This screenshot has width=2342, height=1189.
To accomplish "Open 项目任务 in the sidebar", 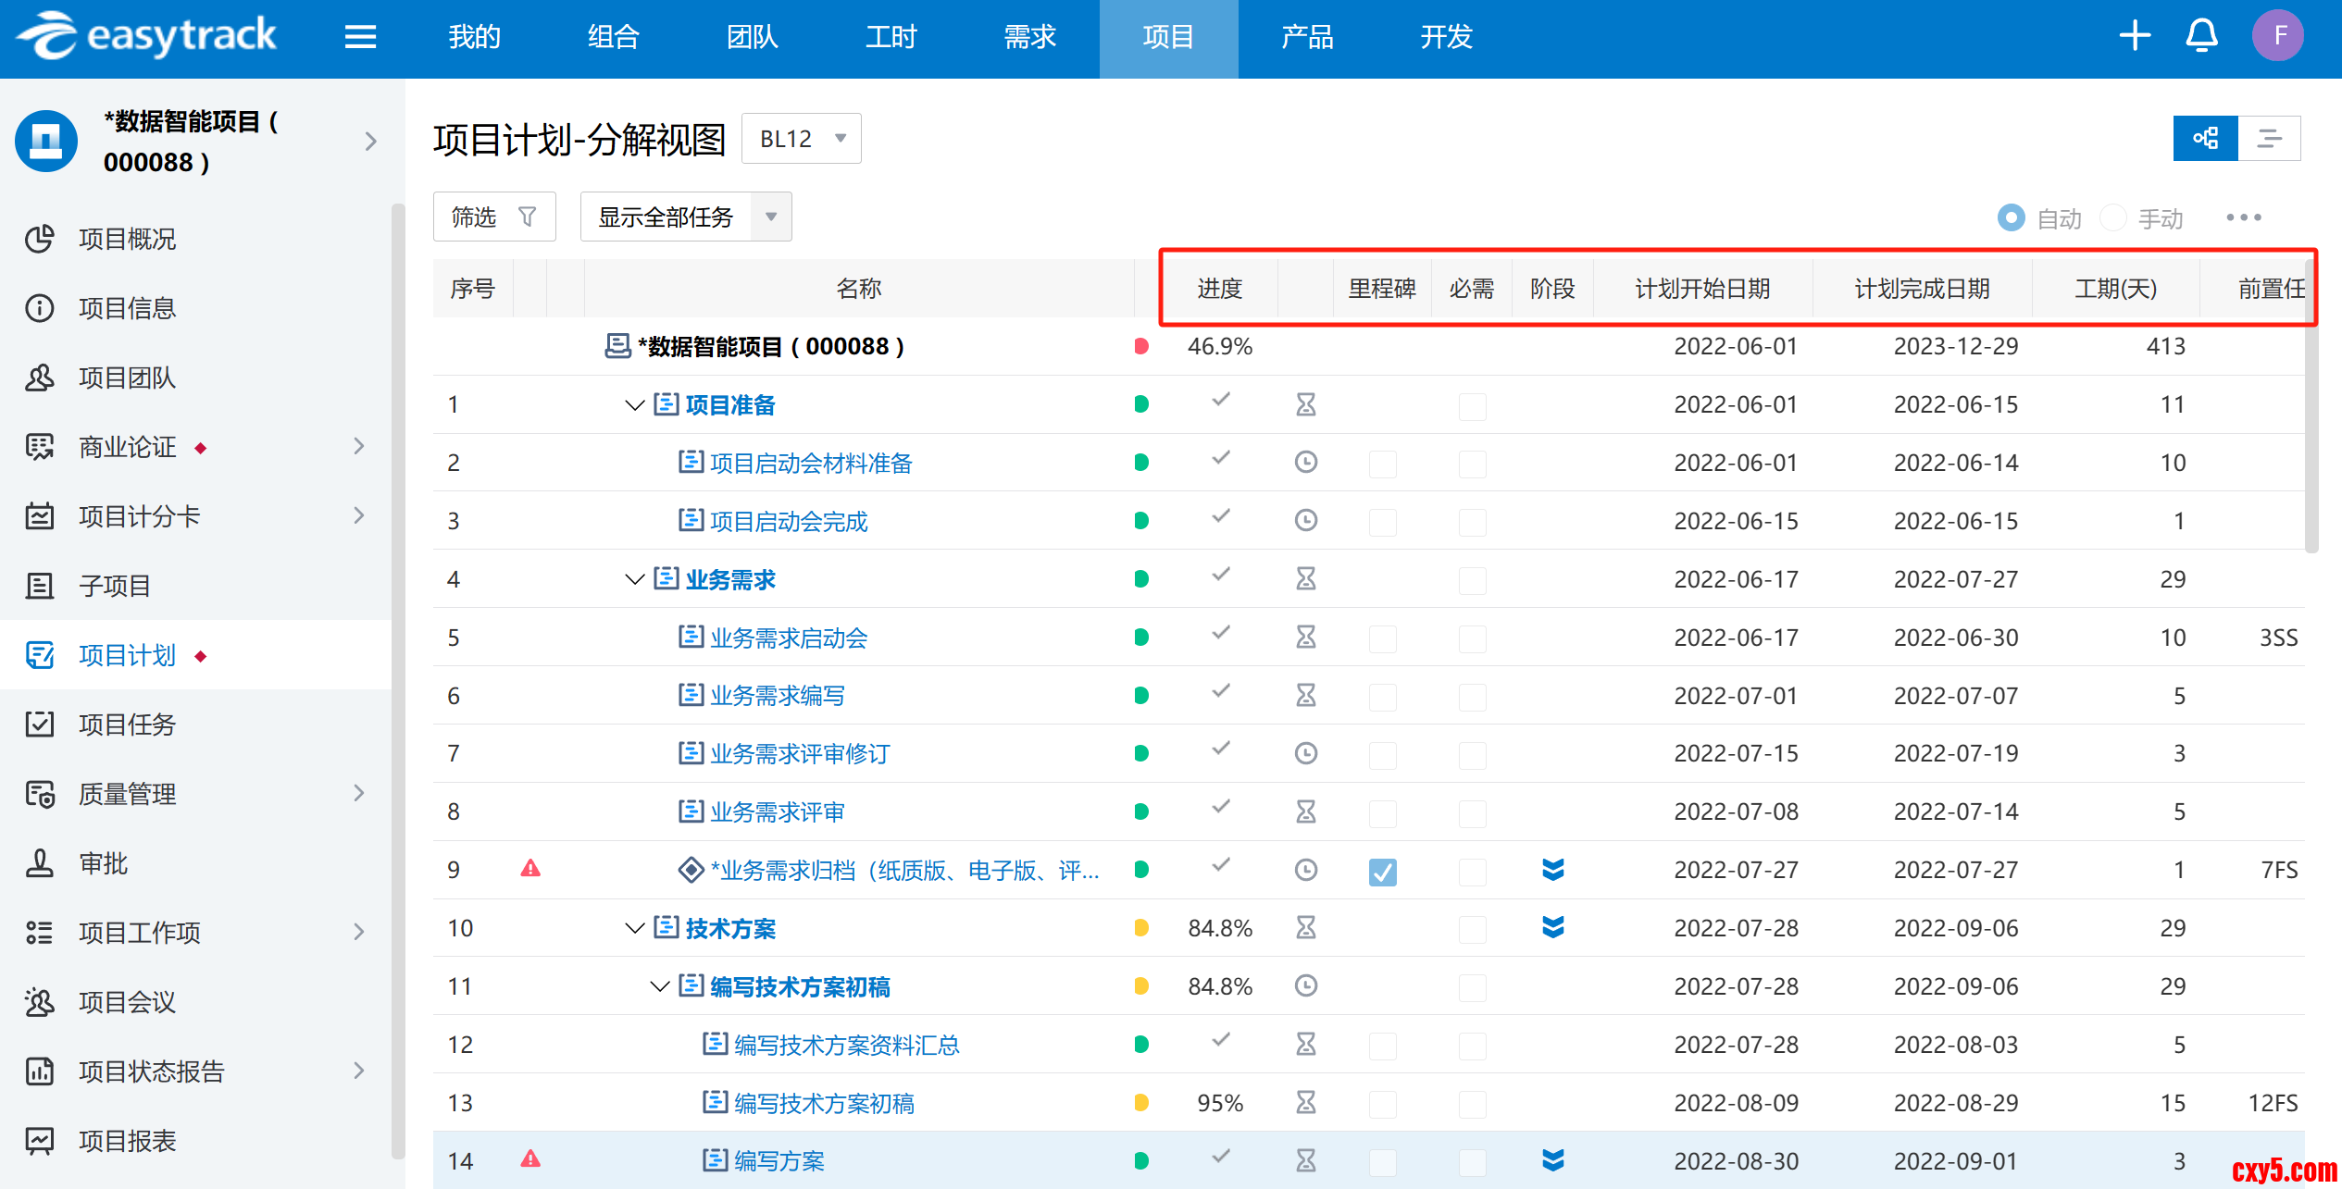I will [x=127, y=725].
